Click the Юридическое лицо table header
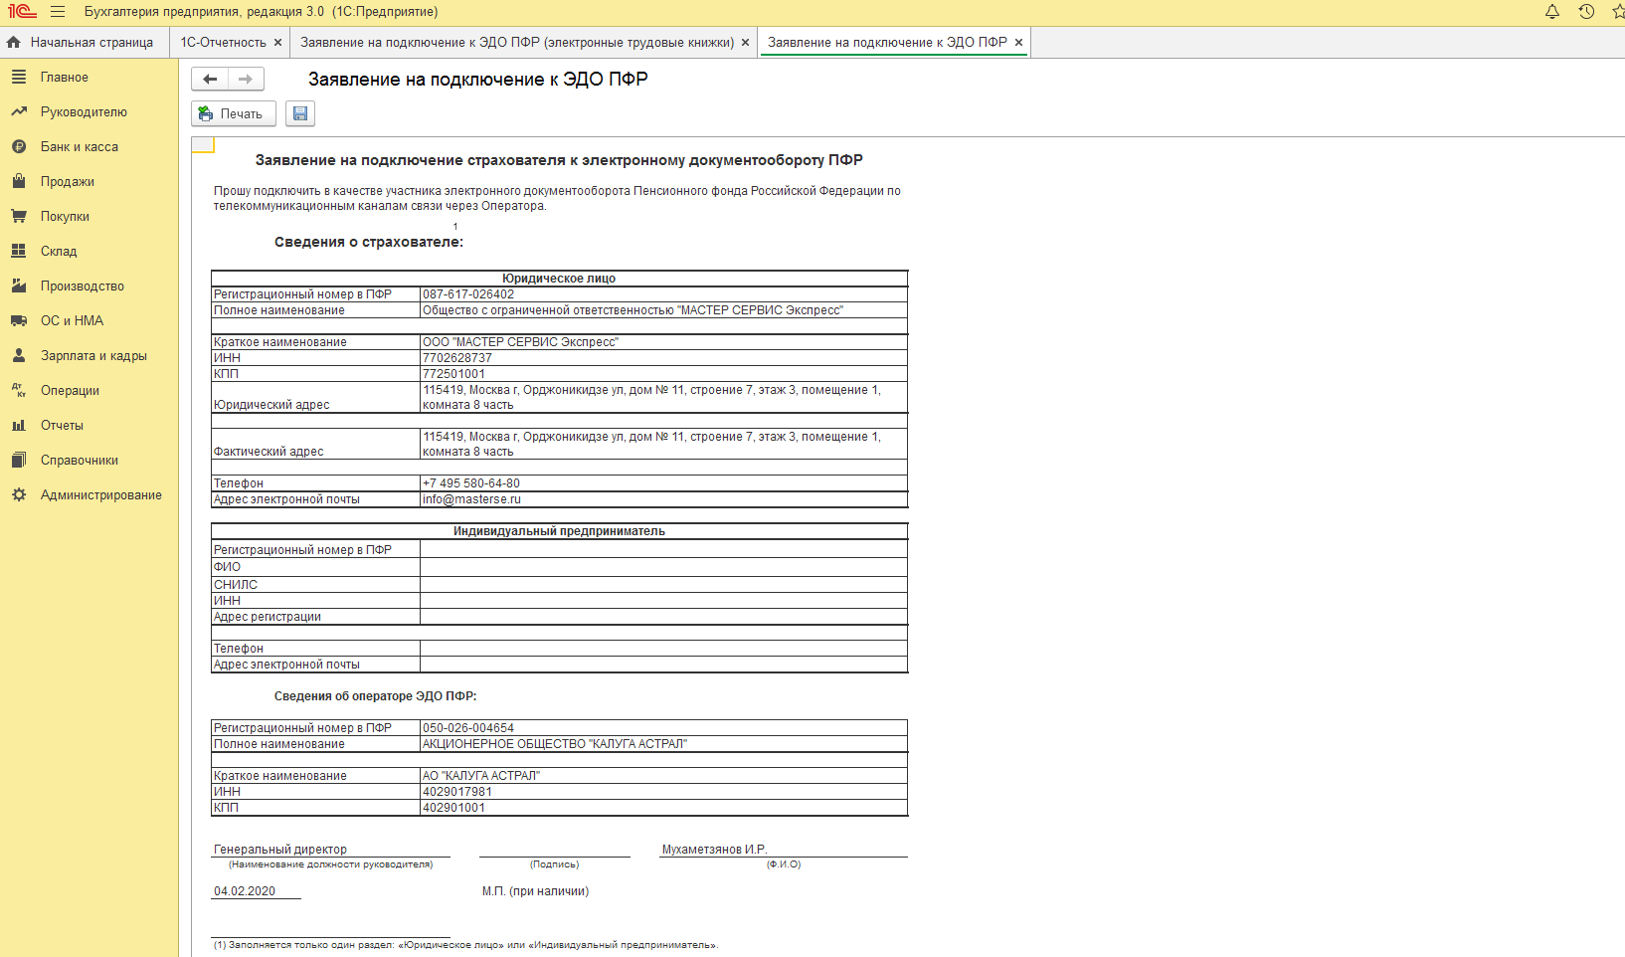Screen dimensions: 1625x957 point(559,279)
